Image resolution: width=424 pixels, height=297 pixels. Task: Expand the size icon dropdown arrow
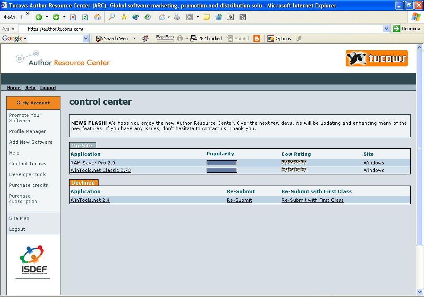(x=198, y=17)
